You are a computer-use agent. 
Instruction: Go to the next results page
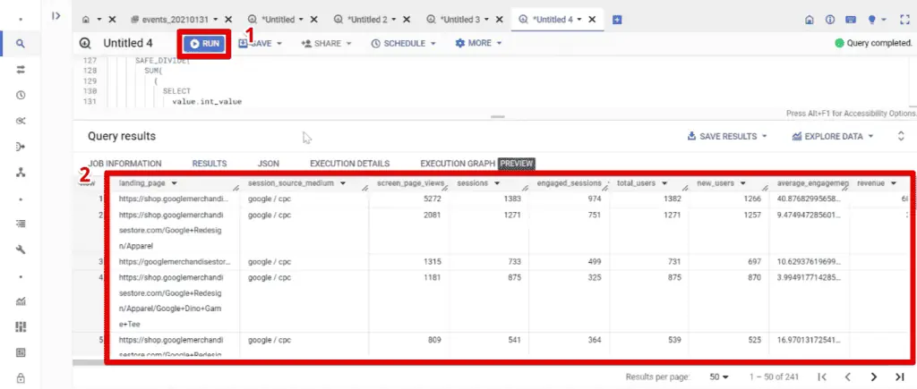point(874,376)
